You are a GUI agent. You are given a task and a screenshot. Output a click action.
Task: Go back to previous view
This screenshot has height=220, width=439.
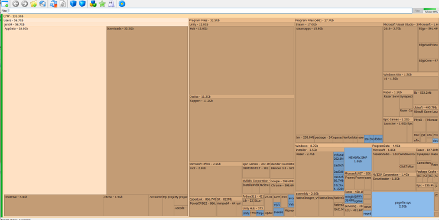point(16,4)
